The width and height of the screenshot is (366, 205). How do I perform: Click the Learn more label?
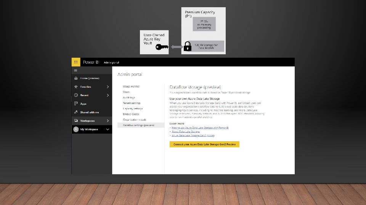tap(177, 124)
